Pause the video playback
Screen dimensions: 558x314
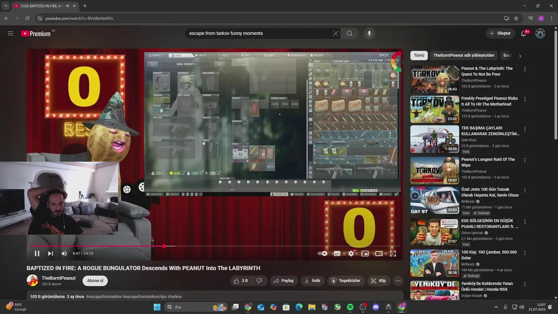coord(37,253)
